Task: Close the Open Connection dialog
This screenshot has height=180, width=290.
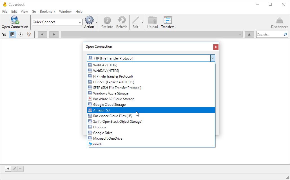Action: pyautogui.click(x=215, y=47)
